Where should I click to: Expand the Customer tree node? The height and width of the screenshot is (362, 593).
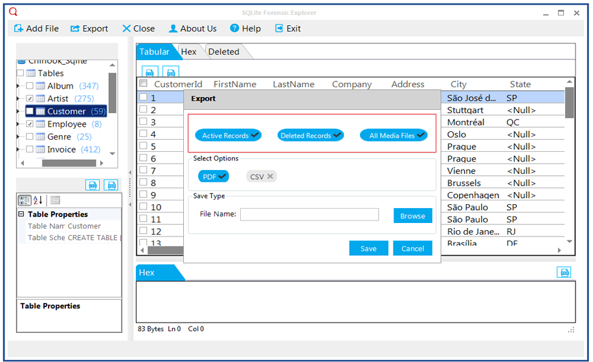(18, 111)
